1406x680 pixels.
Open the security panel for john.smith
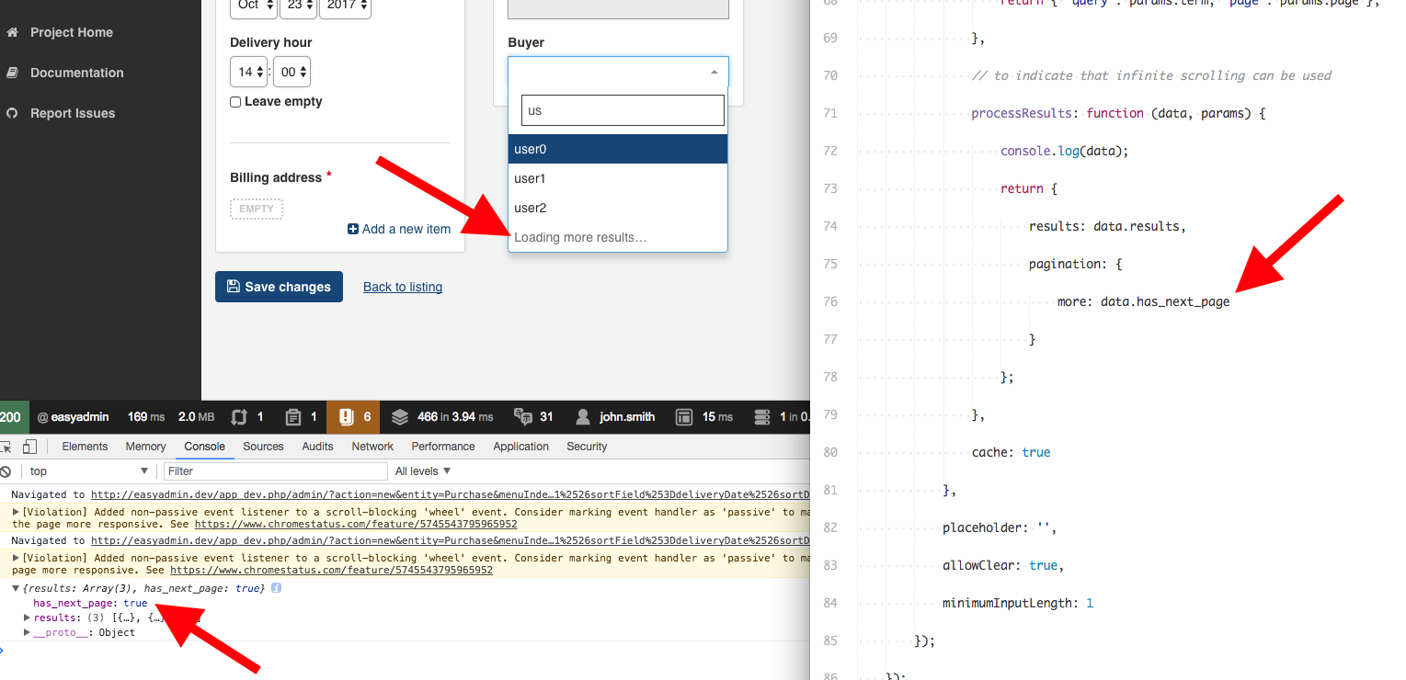point(614,416)
